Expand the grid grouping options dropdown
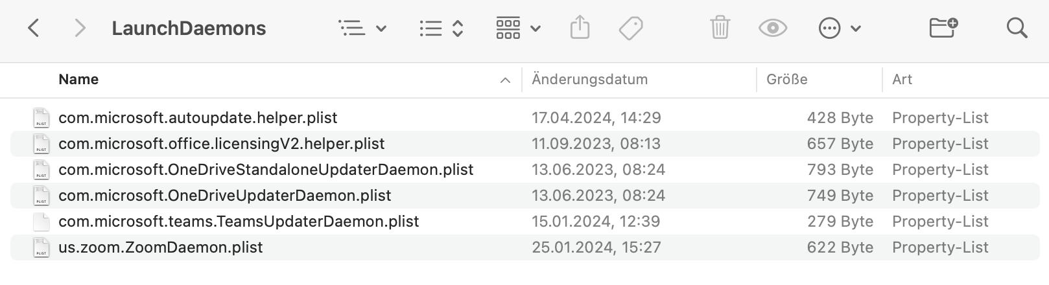Image resolution: width=1049 pixels, height=285 pixels. point(518,28)
